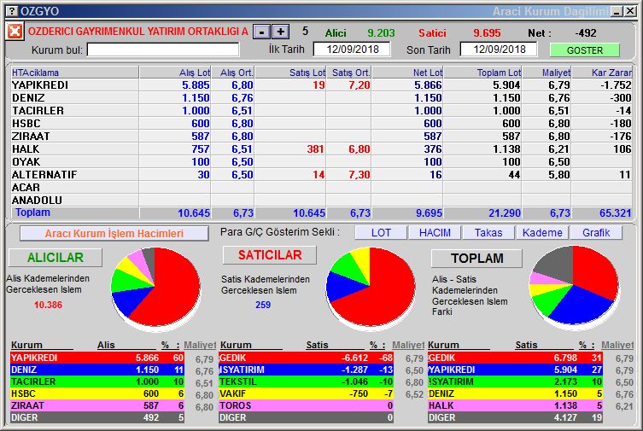This screenshot has height=431, width=643.
Task: Select the YAPIKREDI row in broker table
Action: click(74, 85)
